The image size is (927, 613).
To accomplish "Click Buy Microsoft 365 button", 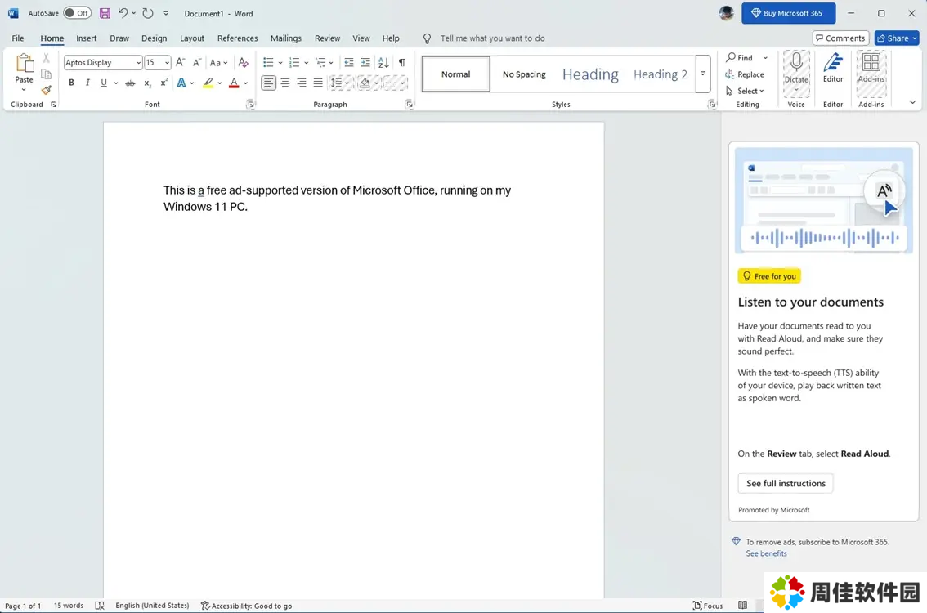I will coord(789,13).
